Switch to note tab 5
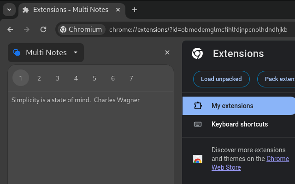 94,78
